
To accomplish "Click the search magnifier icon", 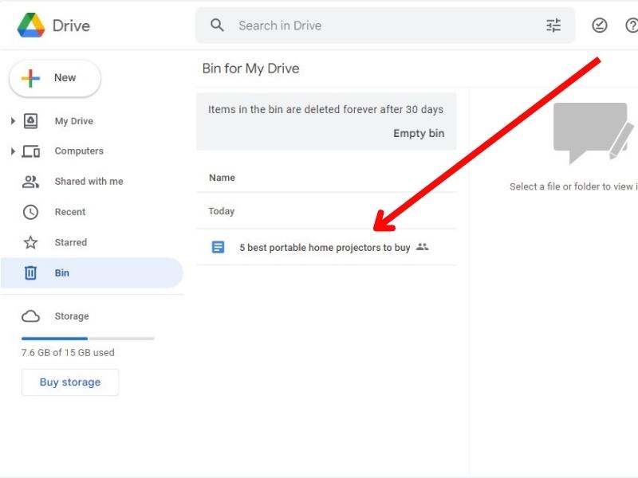I will tap(217, 25).
